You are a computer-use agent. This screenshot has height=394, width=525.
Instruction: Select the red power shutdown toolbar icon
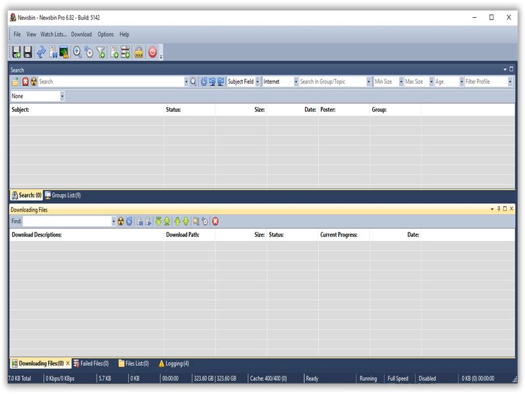click(152, 51)
